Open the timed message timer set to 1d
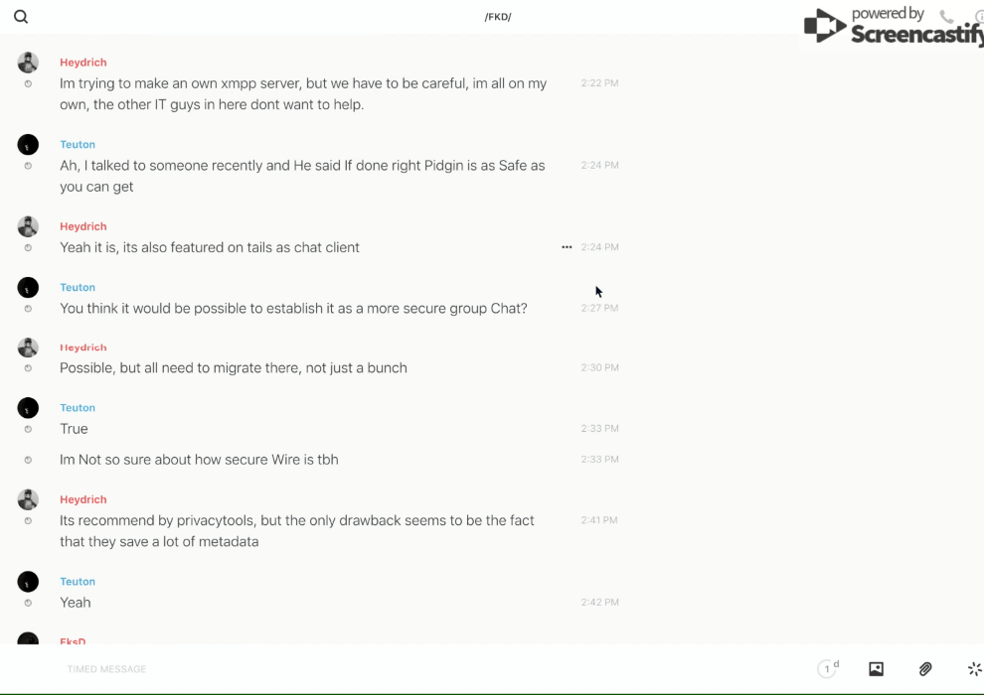The image size is (984, 695). click(x=828, y=669)
